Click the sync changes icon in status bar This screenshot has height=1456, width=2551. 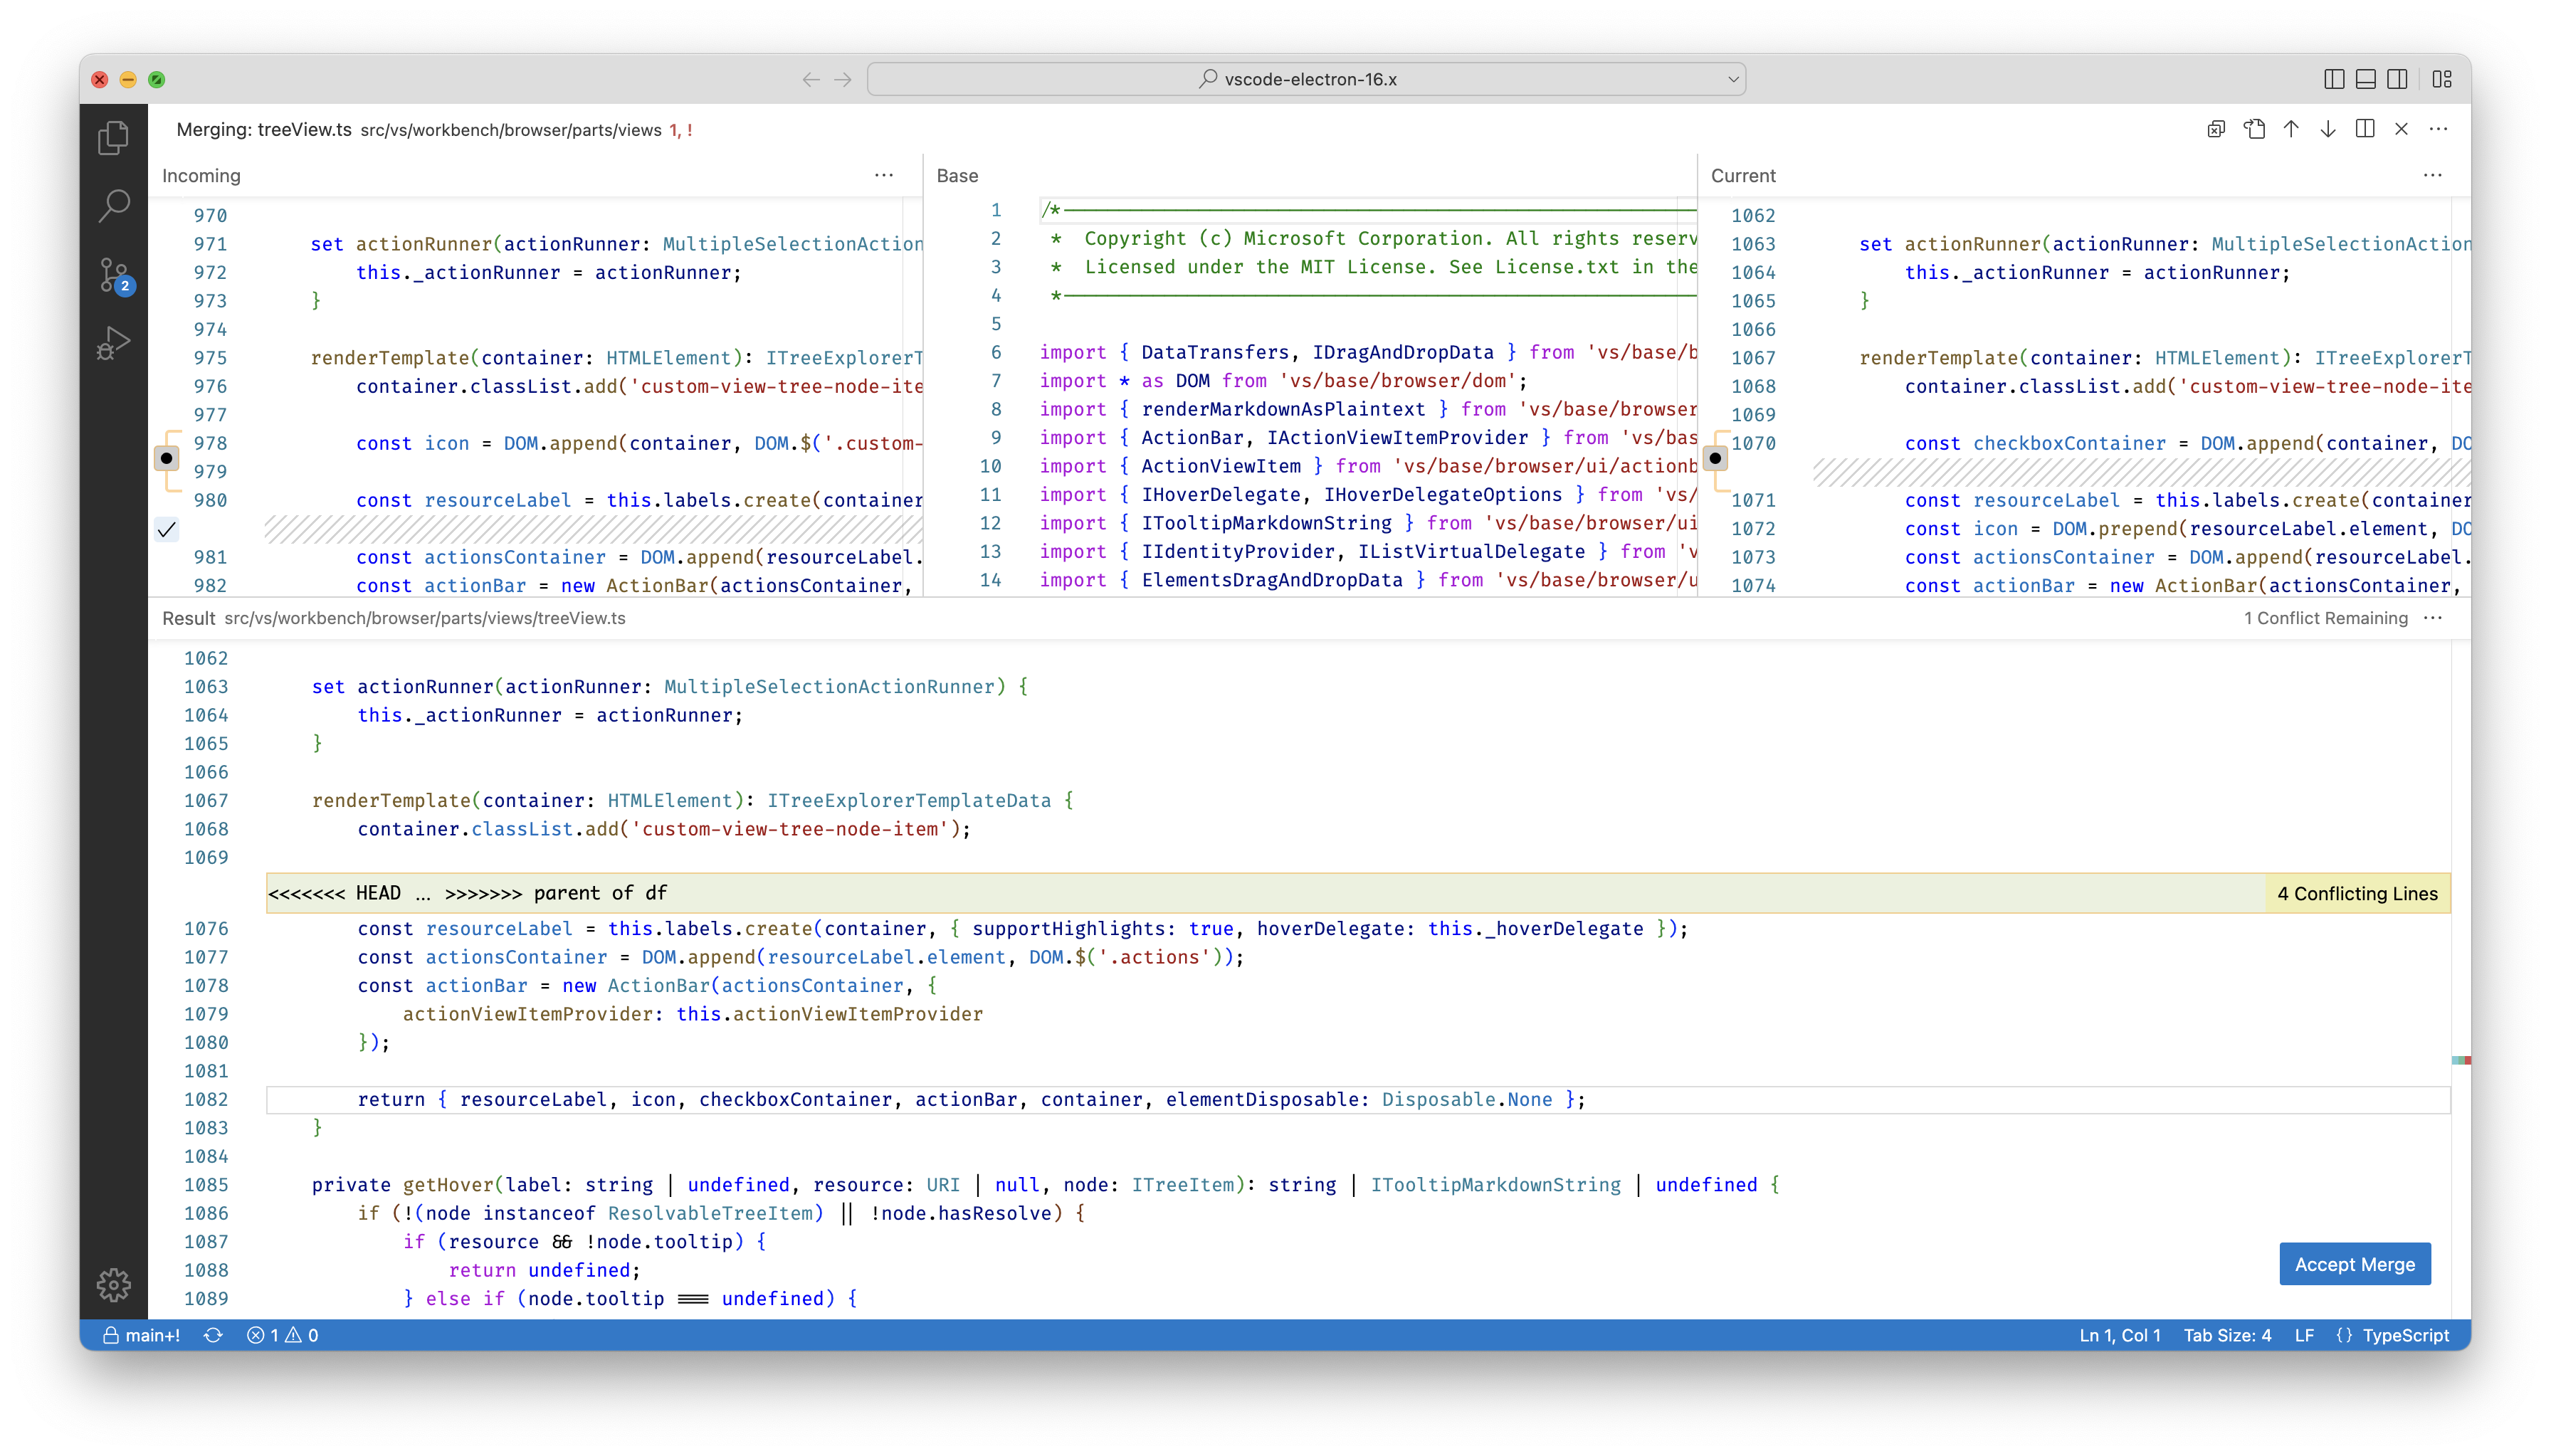tap(213, 1335)
